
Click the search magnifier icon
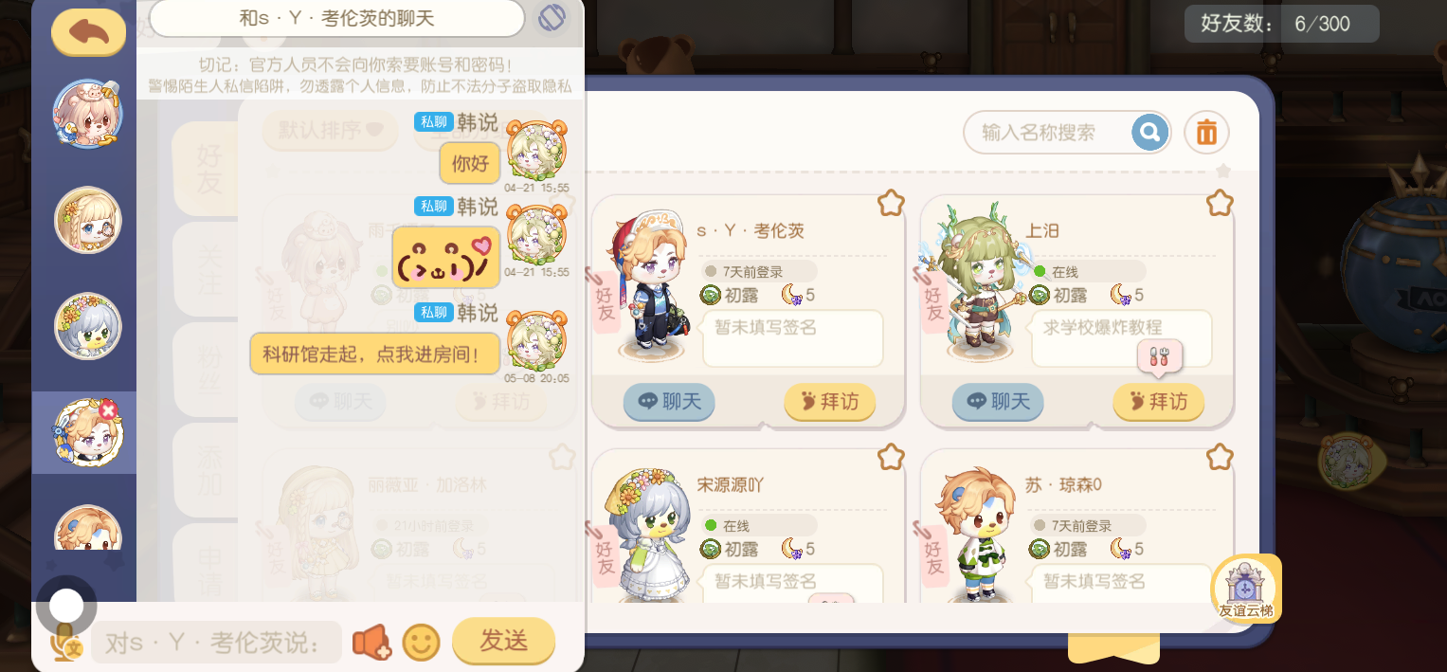pos(1149,133)
